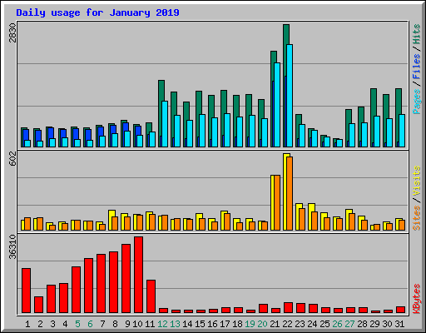Click the 'KBytes' legend label
This screenshot has height=333, width=426.
[x=417, y=299]
